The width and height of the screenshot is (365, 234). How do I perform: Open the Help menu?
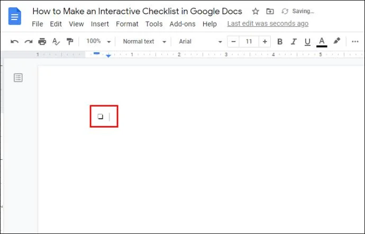[x=209, y=24]
